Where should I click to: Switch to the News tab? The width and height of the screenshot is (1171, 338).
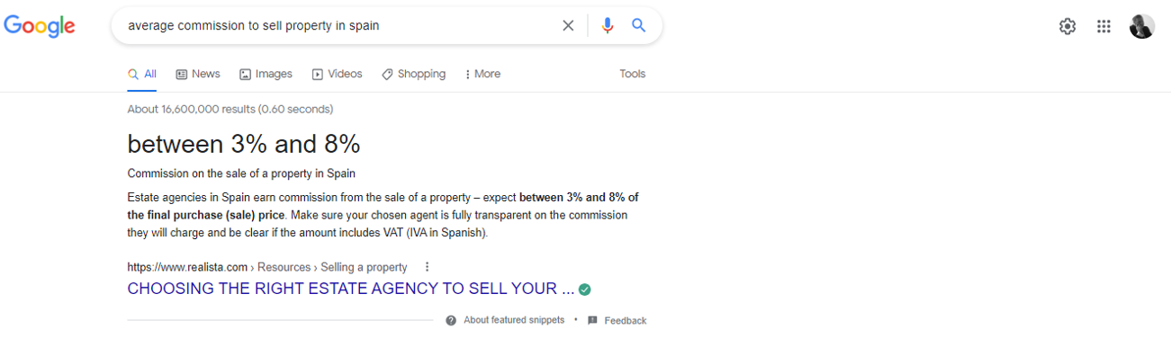pos(198,74)
